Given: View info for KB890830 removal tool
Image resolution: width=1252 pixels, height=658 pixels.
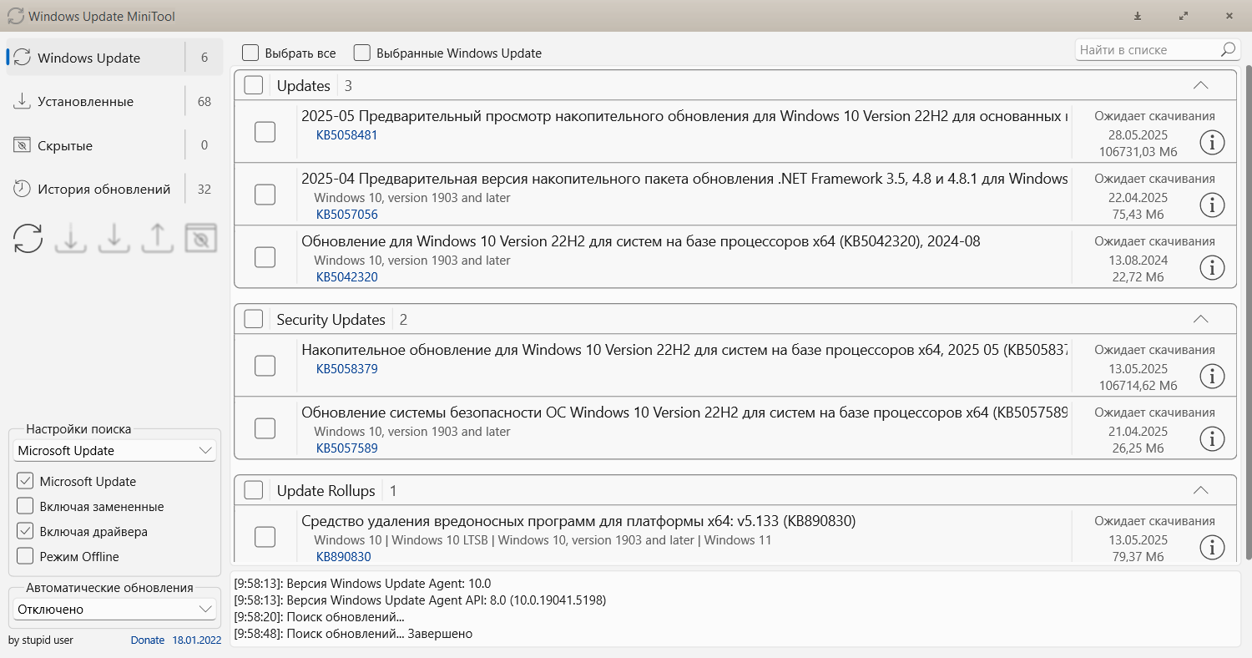Looking at the screenshot, I should click(1211, 548).
